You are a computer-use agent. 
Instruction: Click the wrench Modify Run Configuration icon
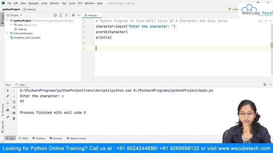point(8,96)
